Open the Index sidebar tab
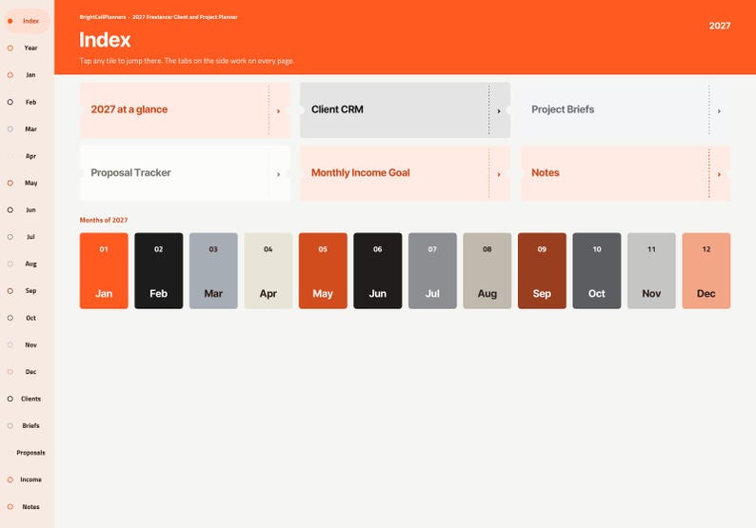756x528 pixels. pos(27,21)
